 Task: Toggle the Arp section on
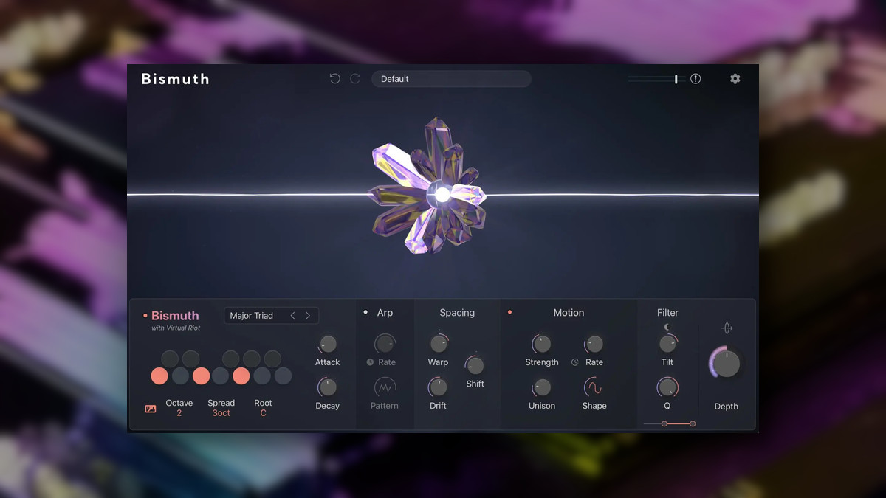coord(365,313)
